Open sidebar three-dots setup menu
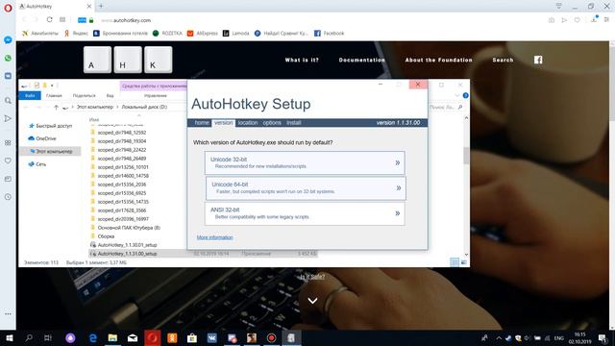615x346 pixels. pos(8,314)
